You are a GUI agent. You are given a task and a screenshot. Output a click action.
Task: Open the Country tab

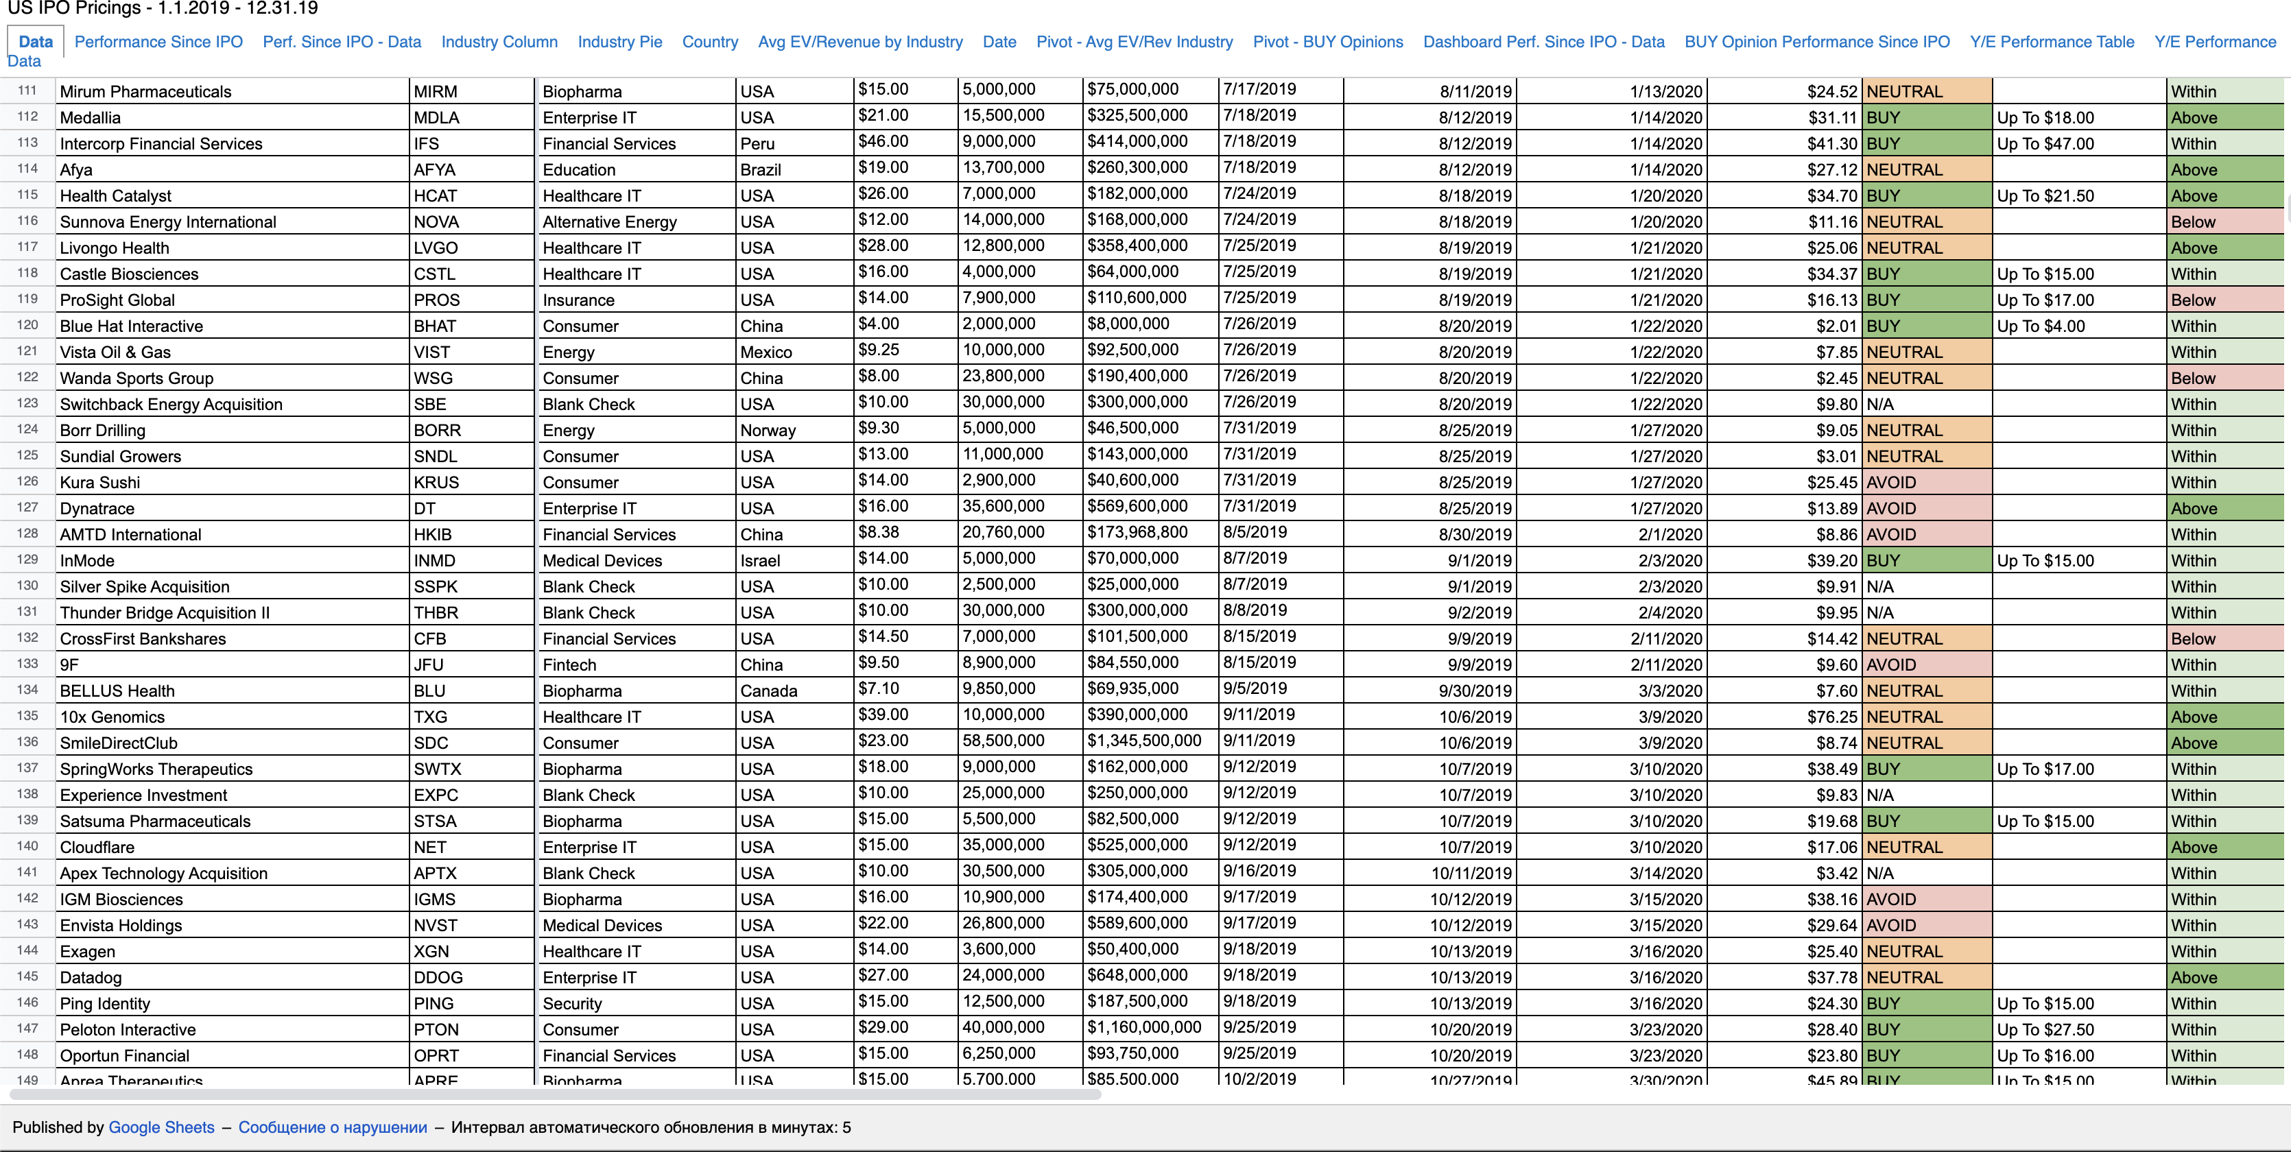tap(710, 42)
